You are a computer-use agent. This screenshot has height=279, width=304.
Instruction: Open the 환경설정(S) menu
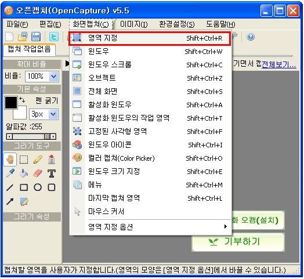[x=176, y=24]
